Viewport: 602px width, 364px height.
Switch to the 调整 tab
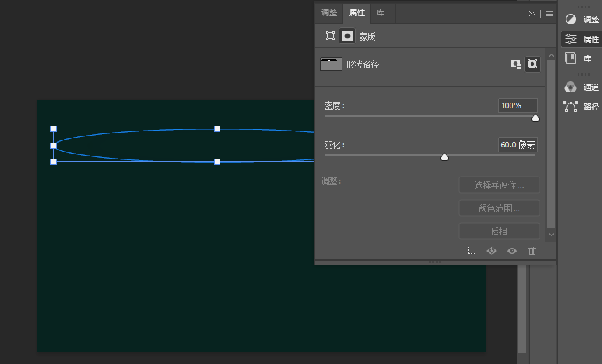328,13
